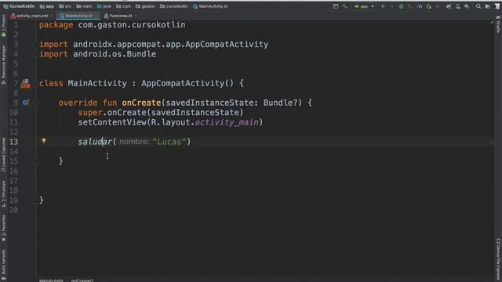502x282 pixels.
Task: Click the toolbar icon right of the search magnifier group
Action: point(497,6)
